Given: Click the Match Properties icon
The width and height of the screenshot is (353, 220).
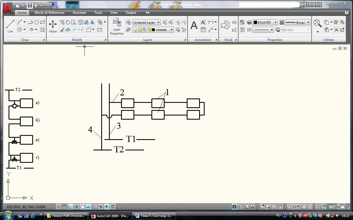Looking at the screenshot, I should pos(242,23).
